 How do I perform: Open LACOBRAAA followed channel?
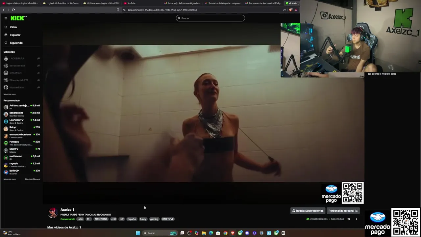[21, 59]
